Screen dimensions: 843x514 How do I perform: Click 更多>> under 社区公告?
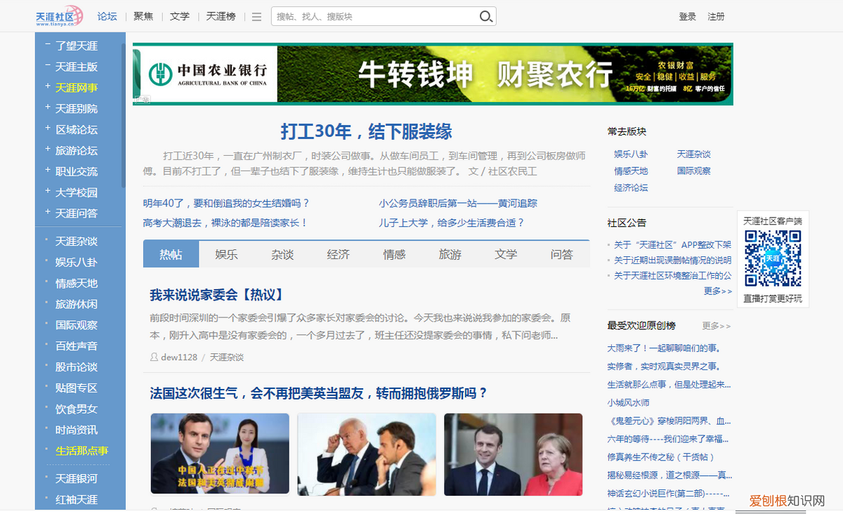[716, 291]
